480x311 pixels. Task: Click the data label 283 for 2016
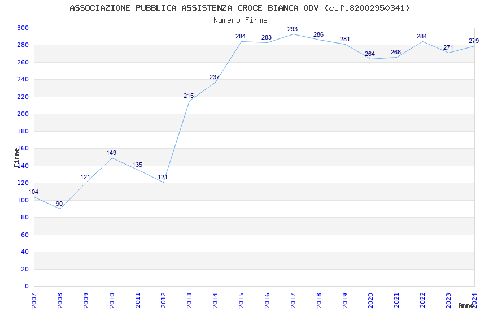point(267,37)
